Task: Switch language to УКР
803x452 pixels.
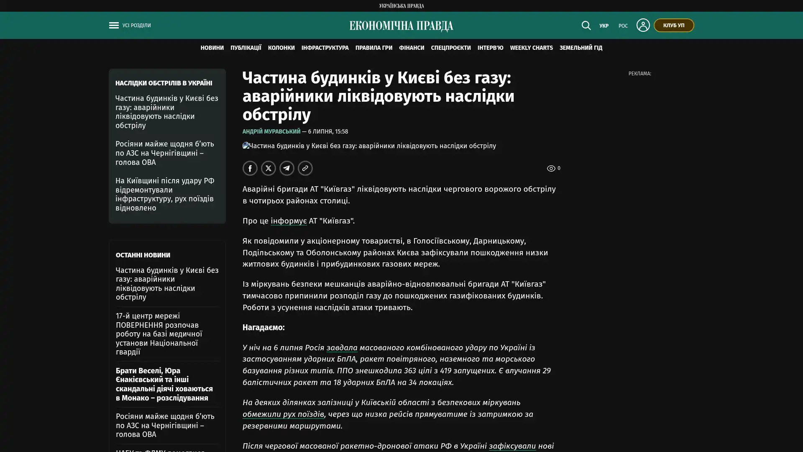Action: 604,26
